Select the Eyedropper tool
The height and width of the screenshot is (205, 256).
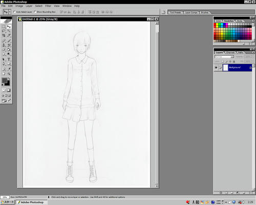[x=9, y=69]
